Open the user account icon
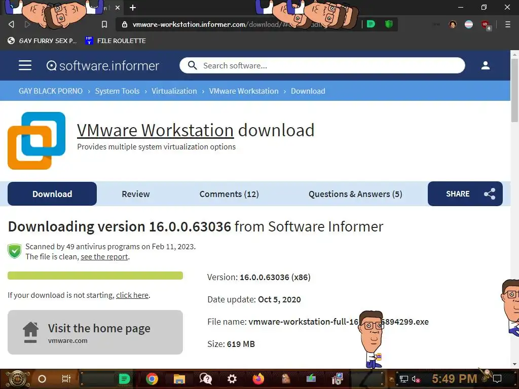Screen dimensions: 519x389 [485, 65]
